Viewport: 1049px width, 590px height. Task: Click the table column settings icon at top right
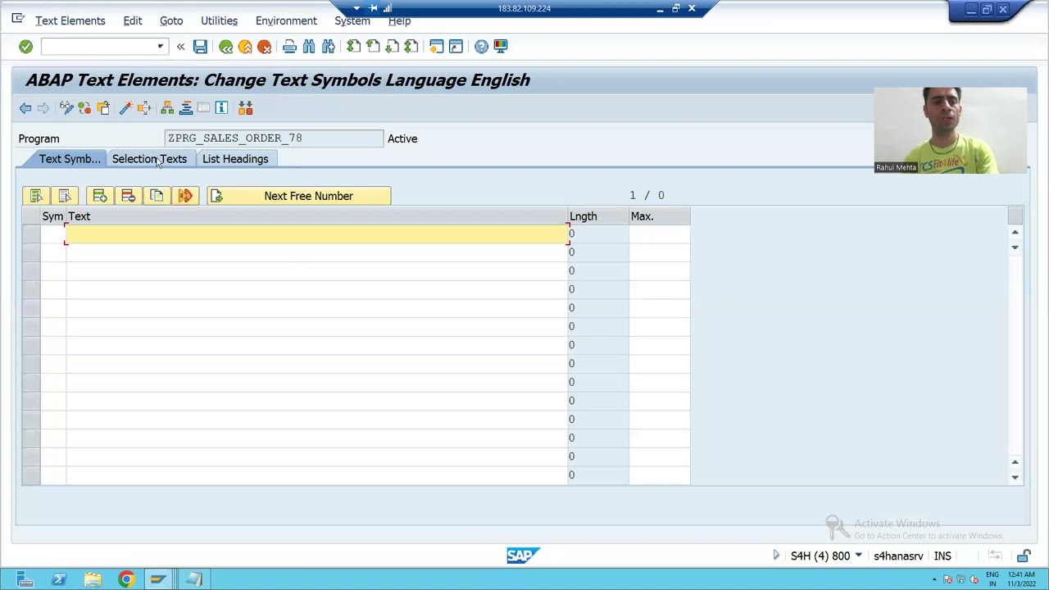(x=1015, y=216)
